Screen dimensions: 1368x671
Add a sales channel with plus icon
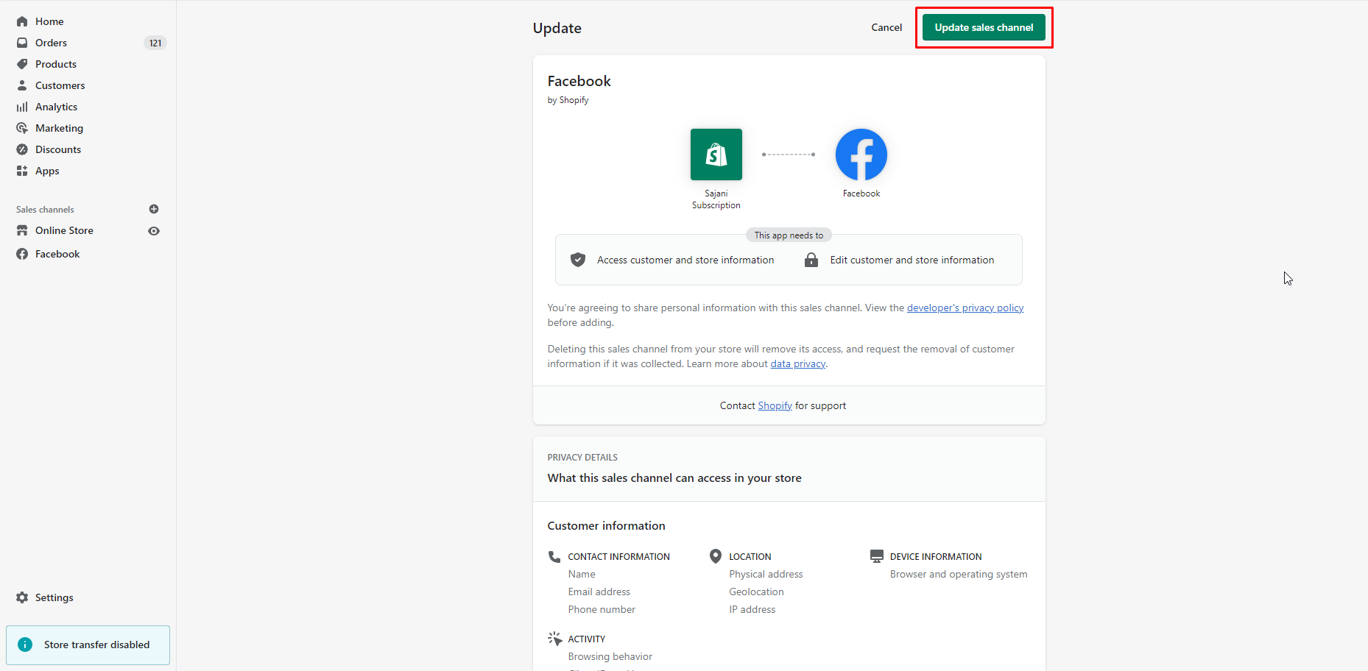point(154,209)
